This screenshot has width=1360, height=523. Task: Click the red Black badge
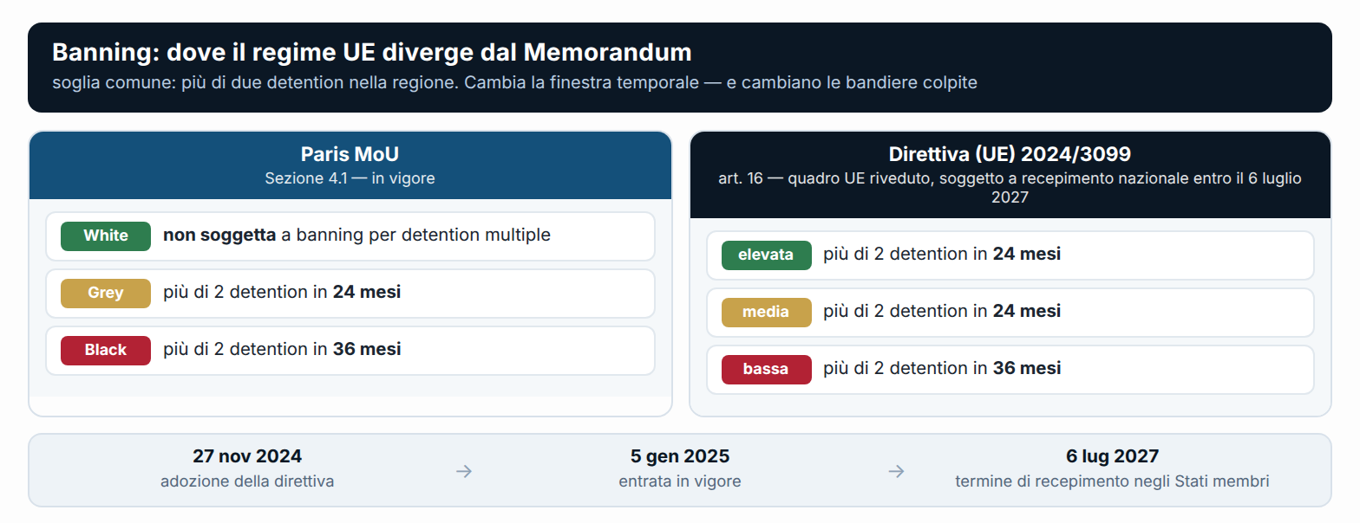pyautogui.click(x=106, y=350)
